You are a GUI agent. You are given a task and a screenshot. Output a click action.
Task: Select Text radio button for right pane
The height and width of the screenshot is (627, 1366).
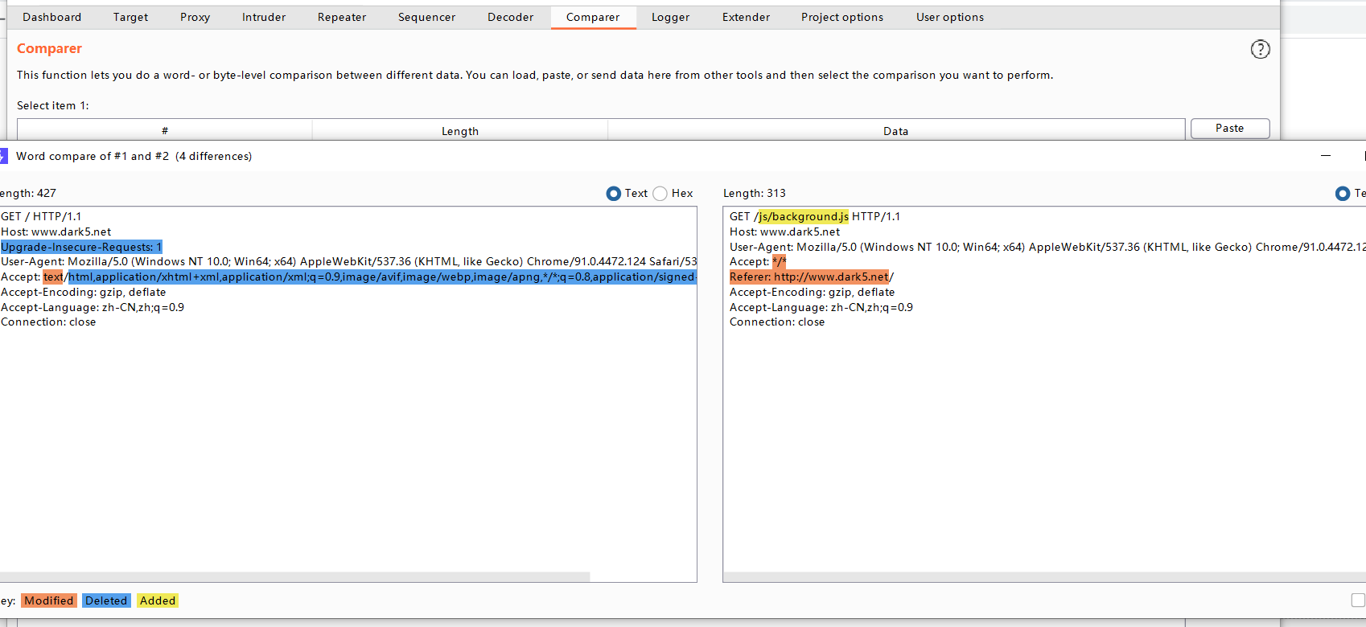click(1343, 194)
